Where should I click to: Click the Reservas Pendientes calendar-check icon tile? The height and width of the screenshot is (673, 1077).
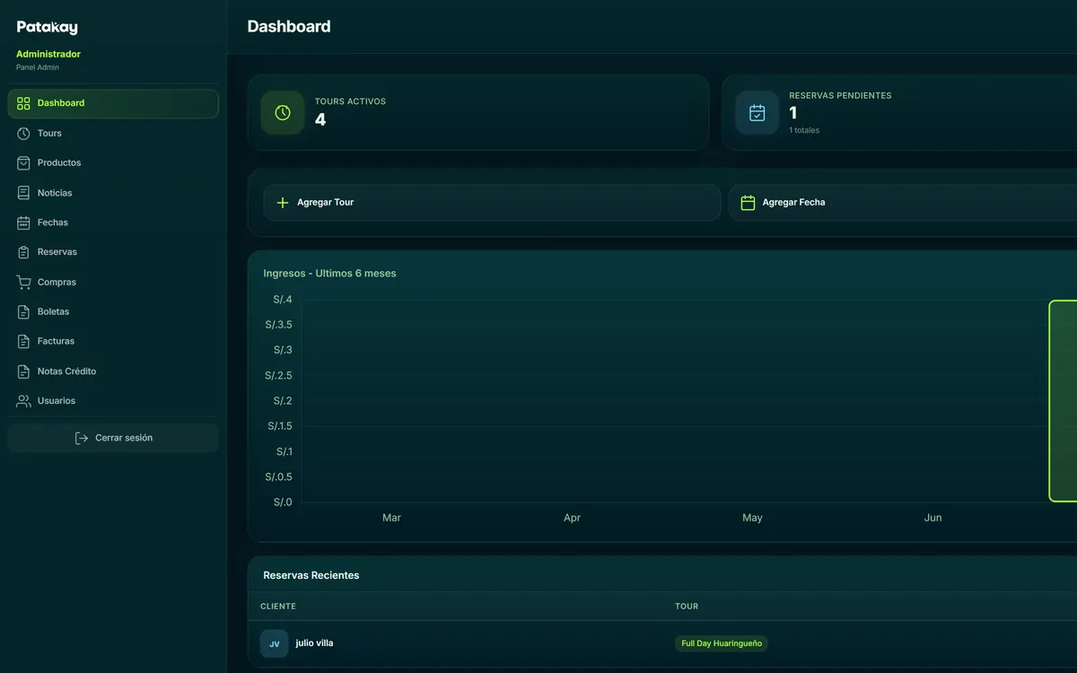pos(757,112)
